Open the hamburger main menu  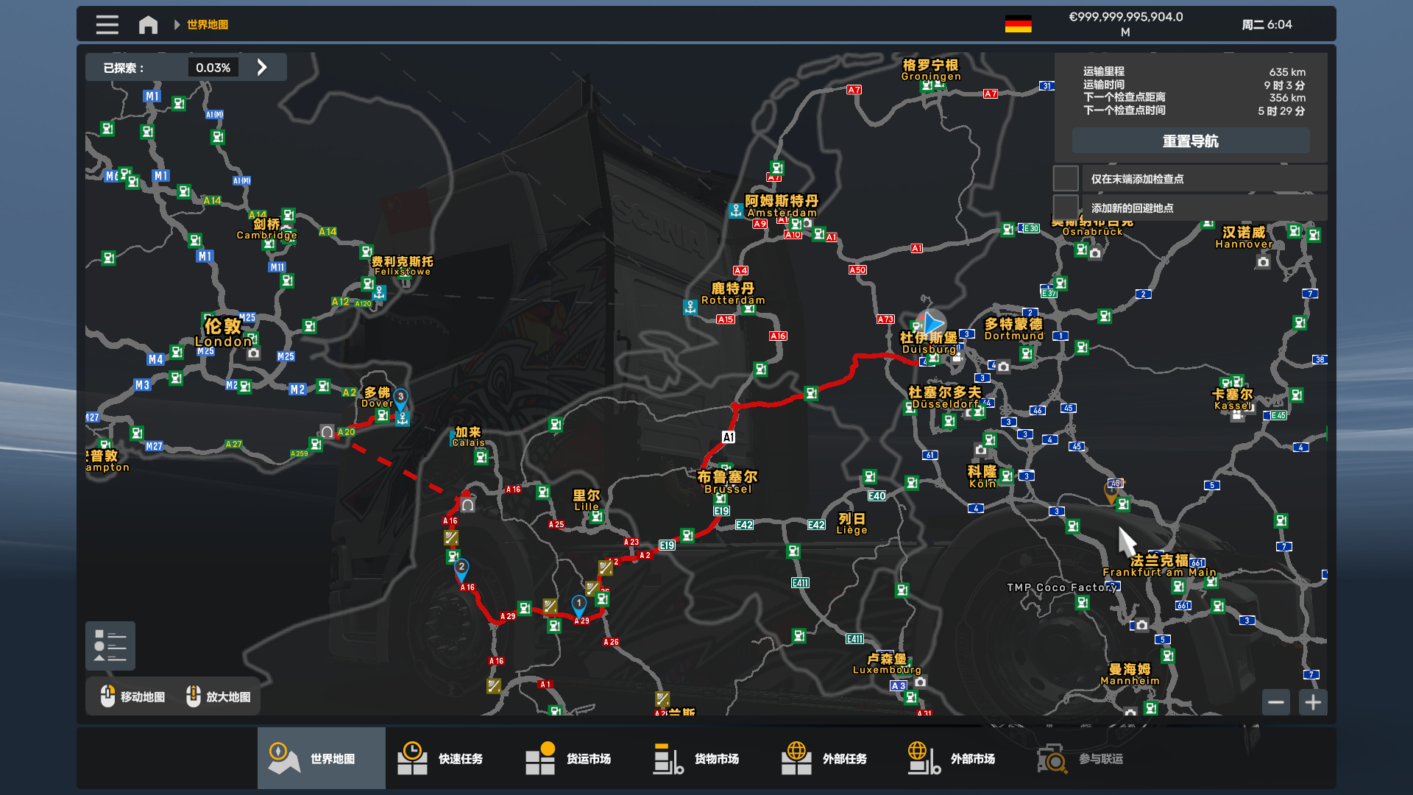pos(107,24)
